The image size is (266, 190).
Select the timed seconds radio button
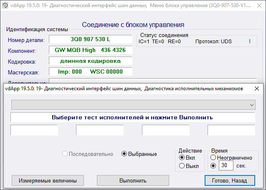tap(213, 166)
